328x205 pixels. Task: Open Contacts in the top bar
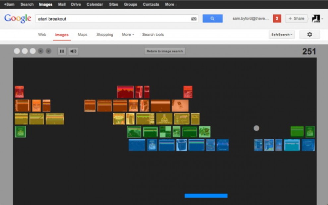tap(151, 4)
